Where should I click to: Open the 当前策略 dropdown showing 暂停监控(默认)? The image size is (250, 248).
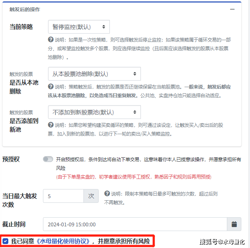(79, 27)
